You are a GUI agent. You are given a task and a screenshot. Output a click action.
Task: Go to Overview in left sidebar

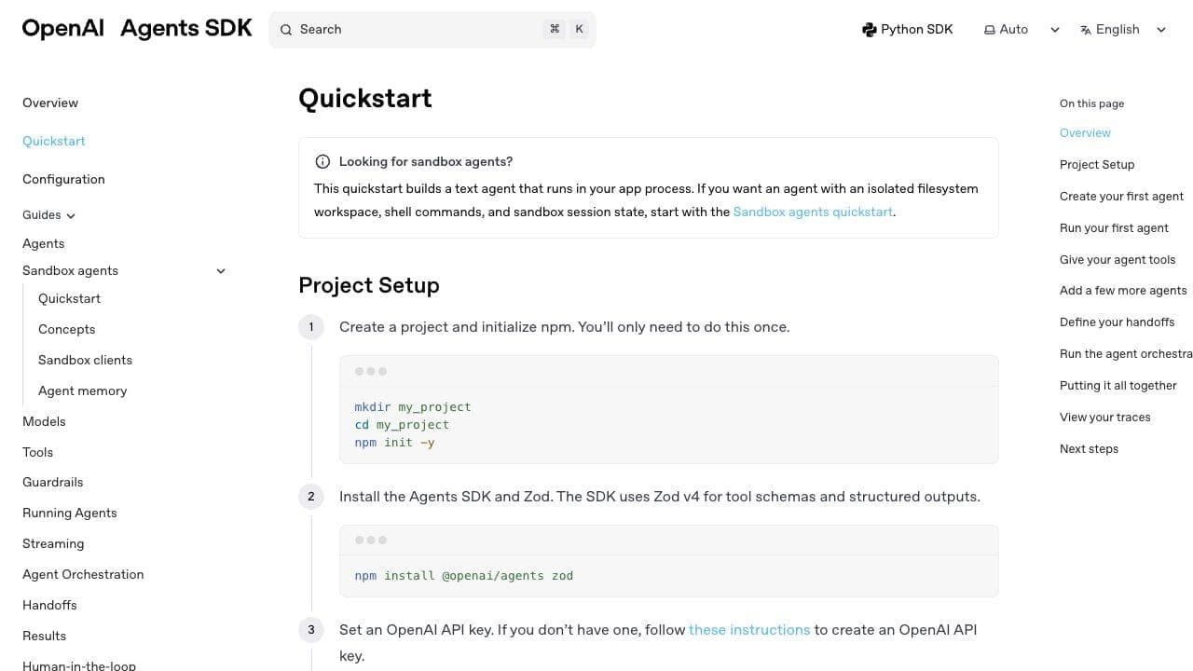pyautogui.click(x=50, y=103)
